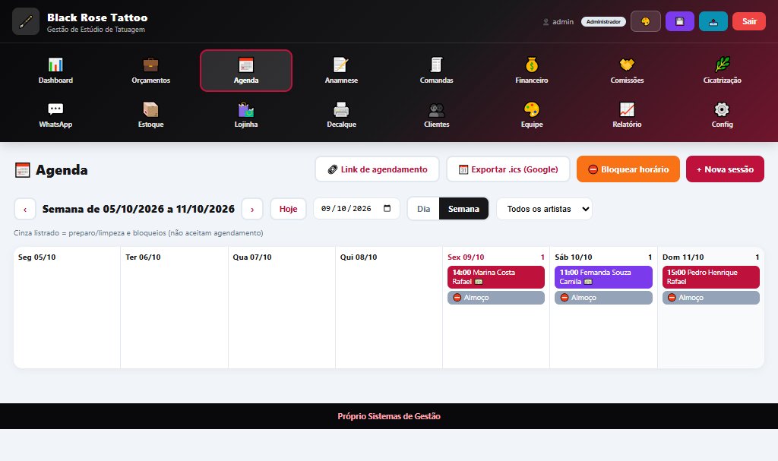Create a new session with Nova sessão

(x=725, y=169)
